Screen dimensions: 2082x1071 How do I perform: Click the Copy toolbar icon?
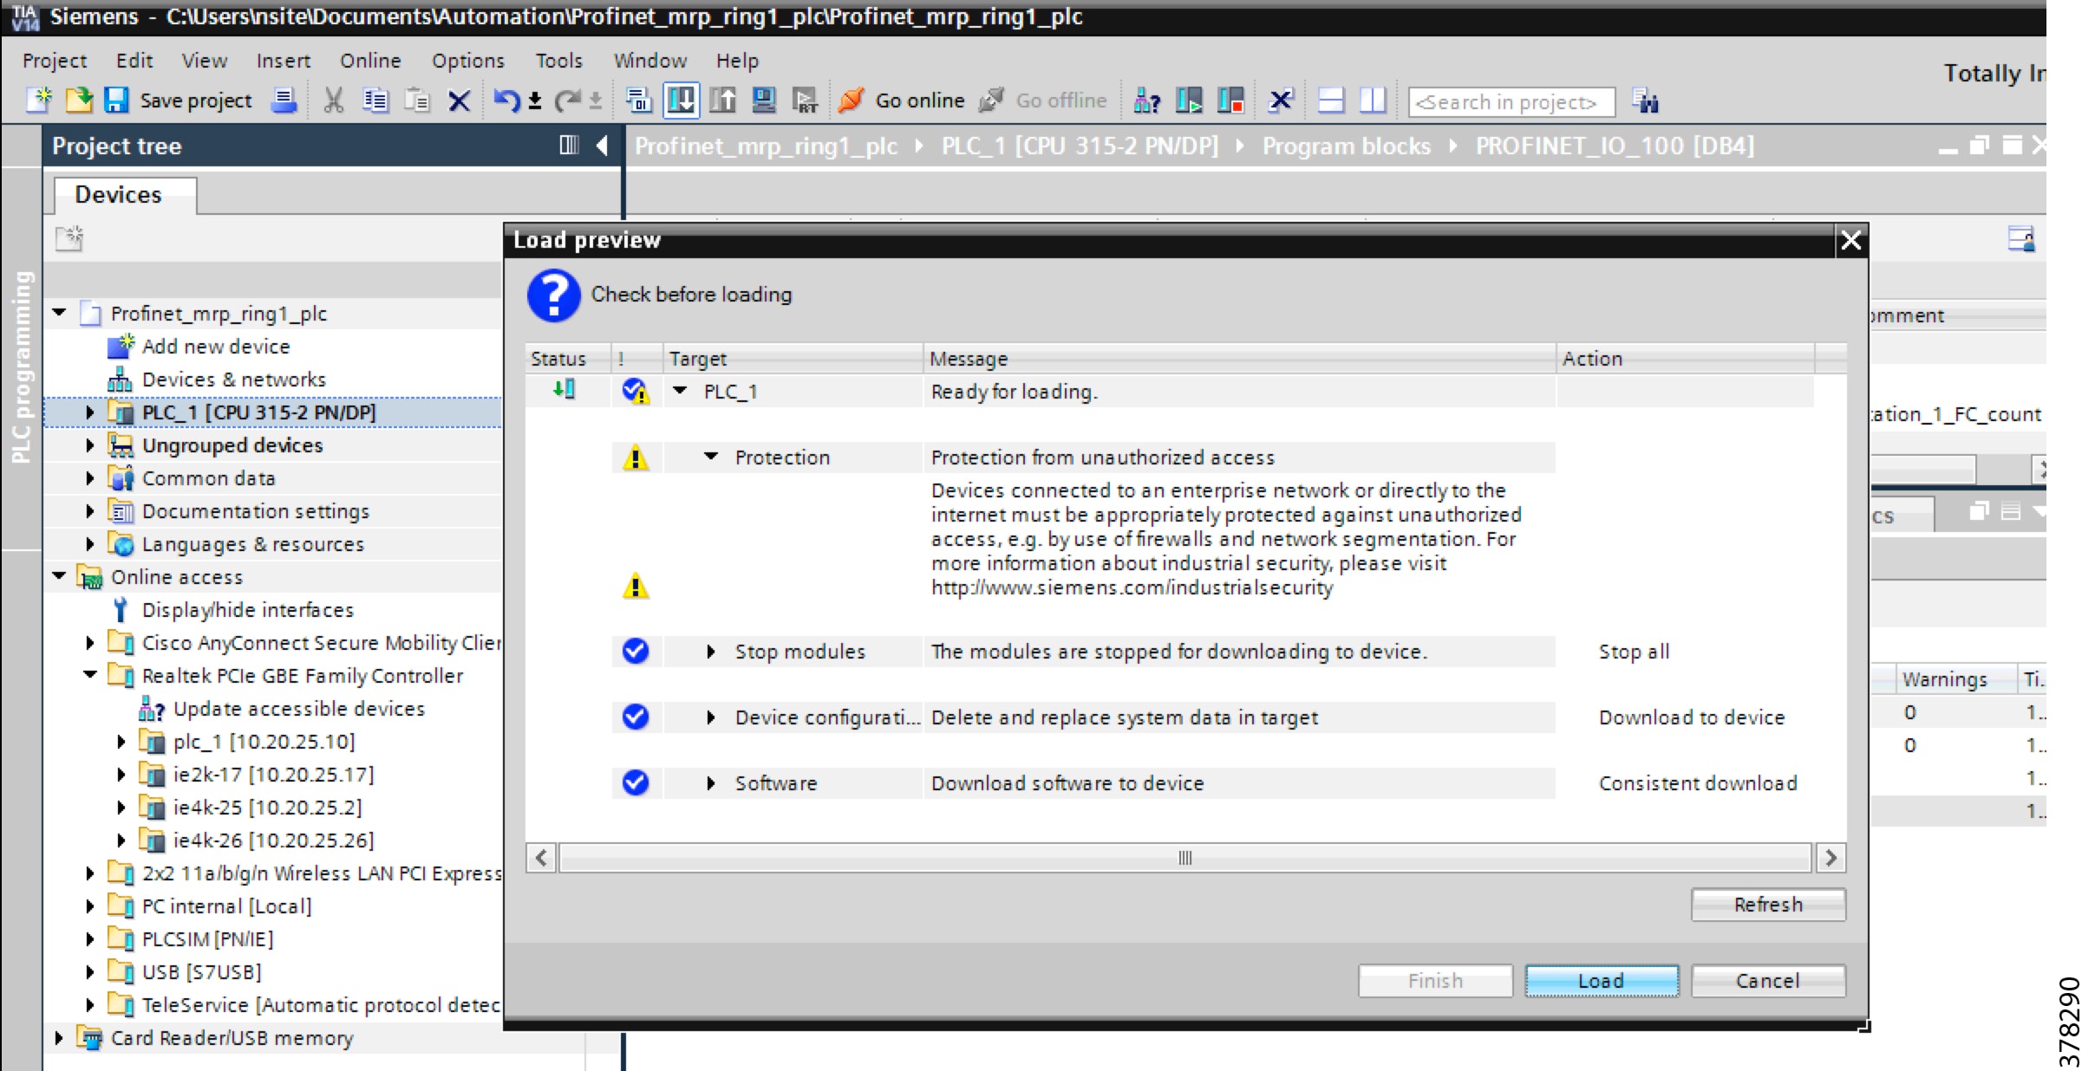[375, 101]
